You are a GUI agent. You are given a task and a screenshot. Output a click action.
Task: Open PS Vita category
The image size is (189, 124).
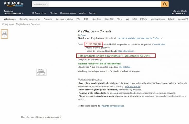(143, 19)
